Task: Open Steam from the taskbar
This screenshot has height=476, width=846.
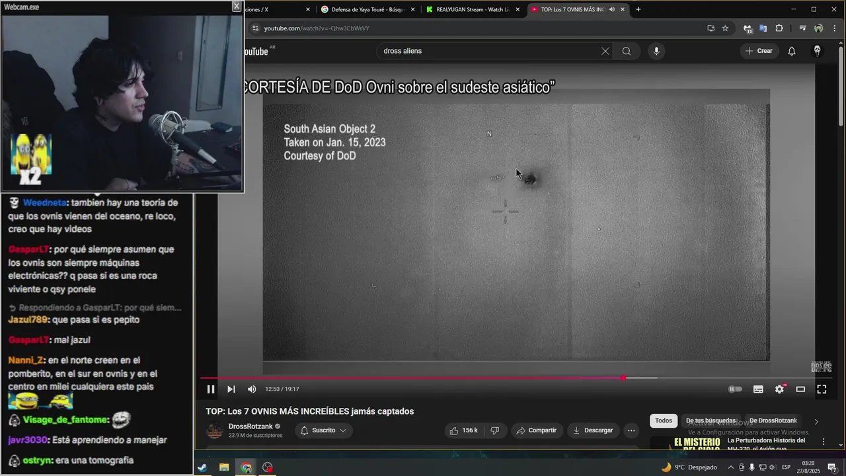Action: (202, 467)
